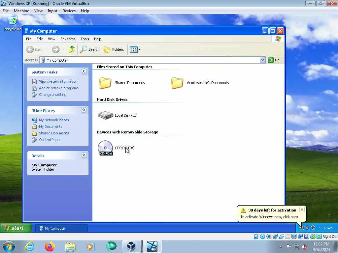The width and height of the screenshot is (338, 253).
Task: Collapse the Details panel
Action: (84, 155)
